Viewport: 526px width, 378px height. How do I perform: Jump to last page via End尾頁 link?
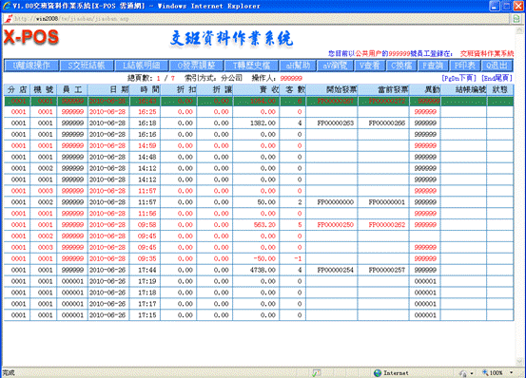coord(497,78)
